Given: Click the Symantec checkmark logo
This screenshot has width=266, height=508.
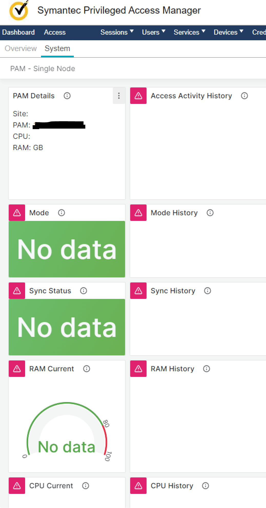Looking at the screenshot, I should point(19,11).
